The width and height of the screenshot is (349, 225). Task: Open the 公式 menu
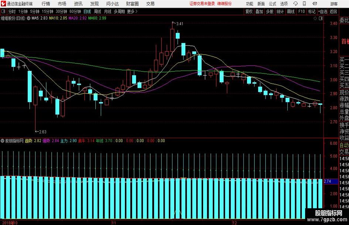point(272,4)
